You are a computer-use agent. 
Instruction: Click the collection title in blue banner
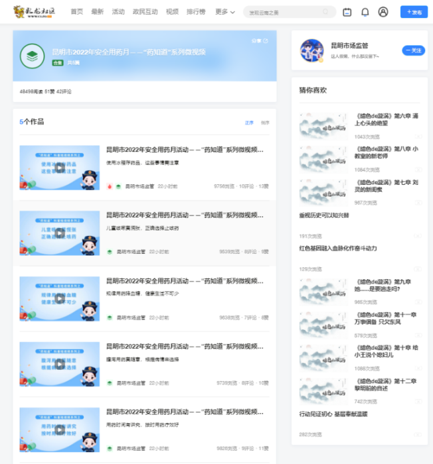(129, 52)
